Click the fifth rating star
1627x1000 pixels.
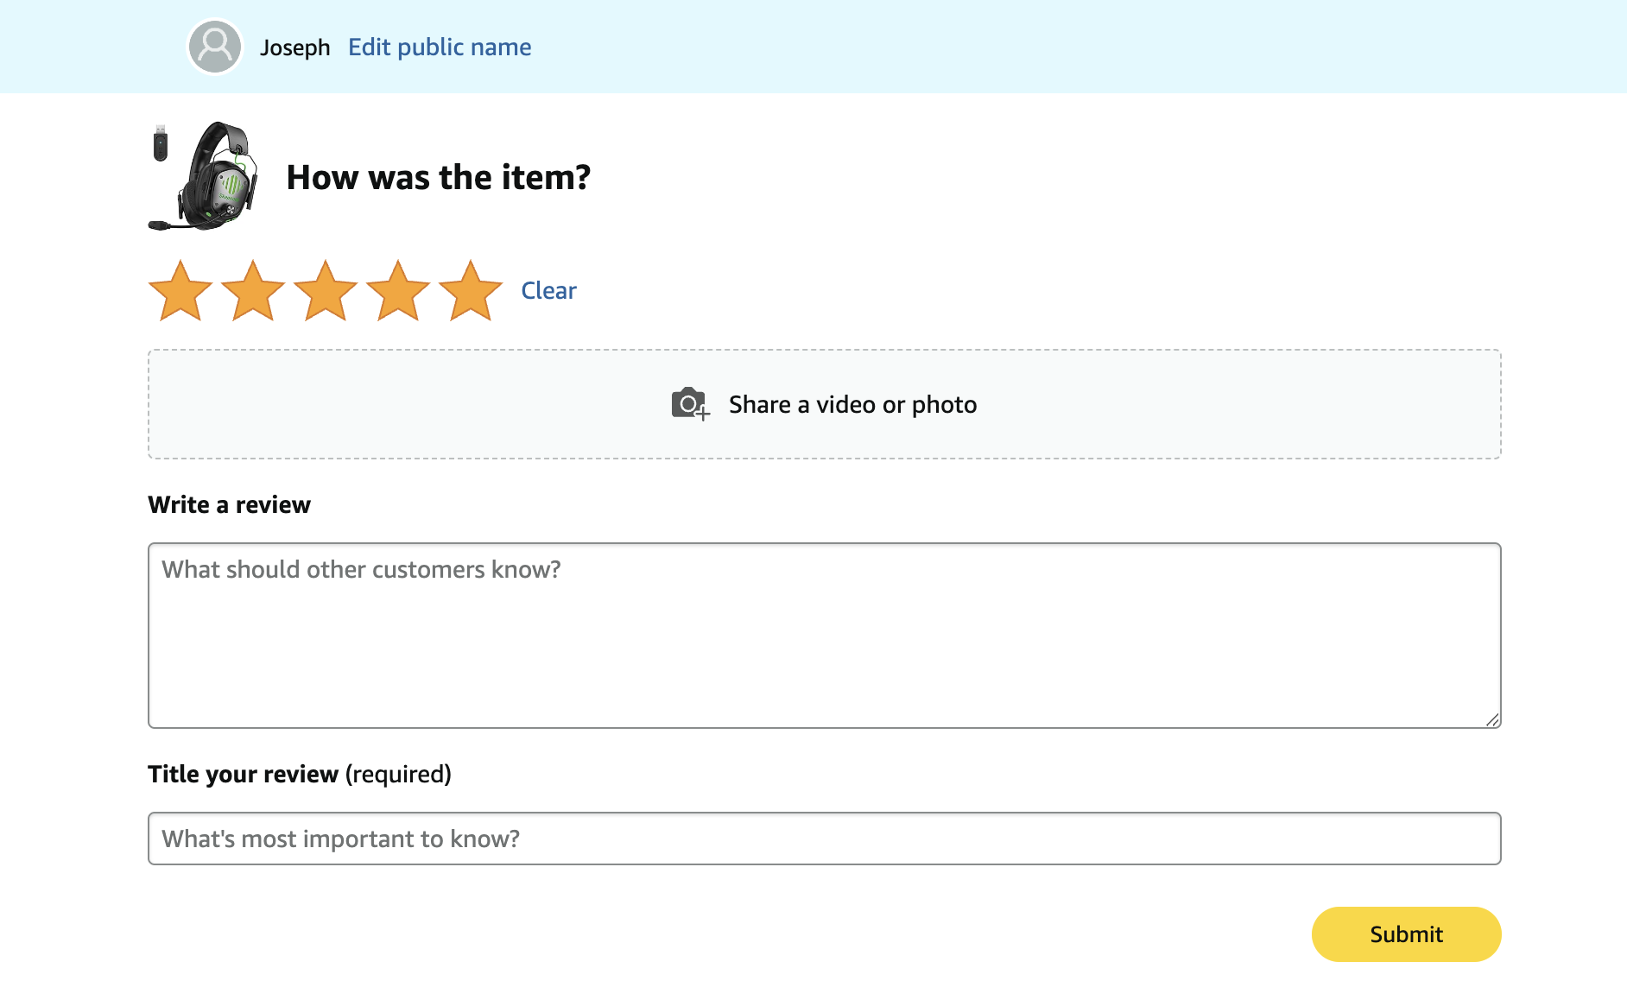471,291
